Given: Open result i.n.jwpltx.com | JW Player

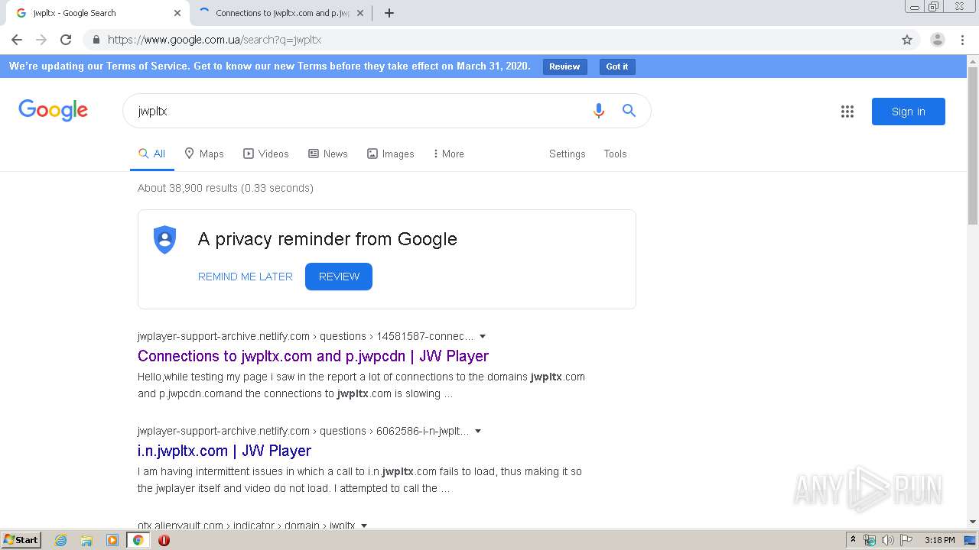Looking at the screenshot, I should coord(224,451).
